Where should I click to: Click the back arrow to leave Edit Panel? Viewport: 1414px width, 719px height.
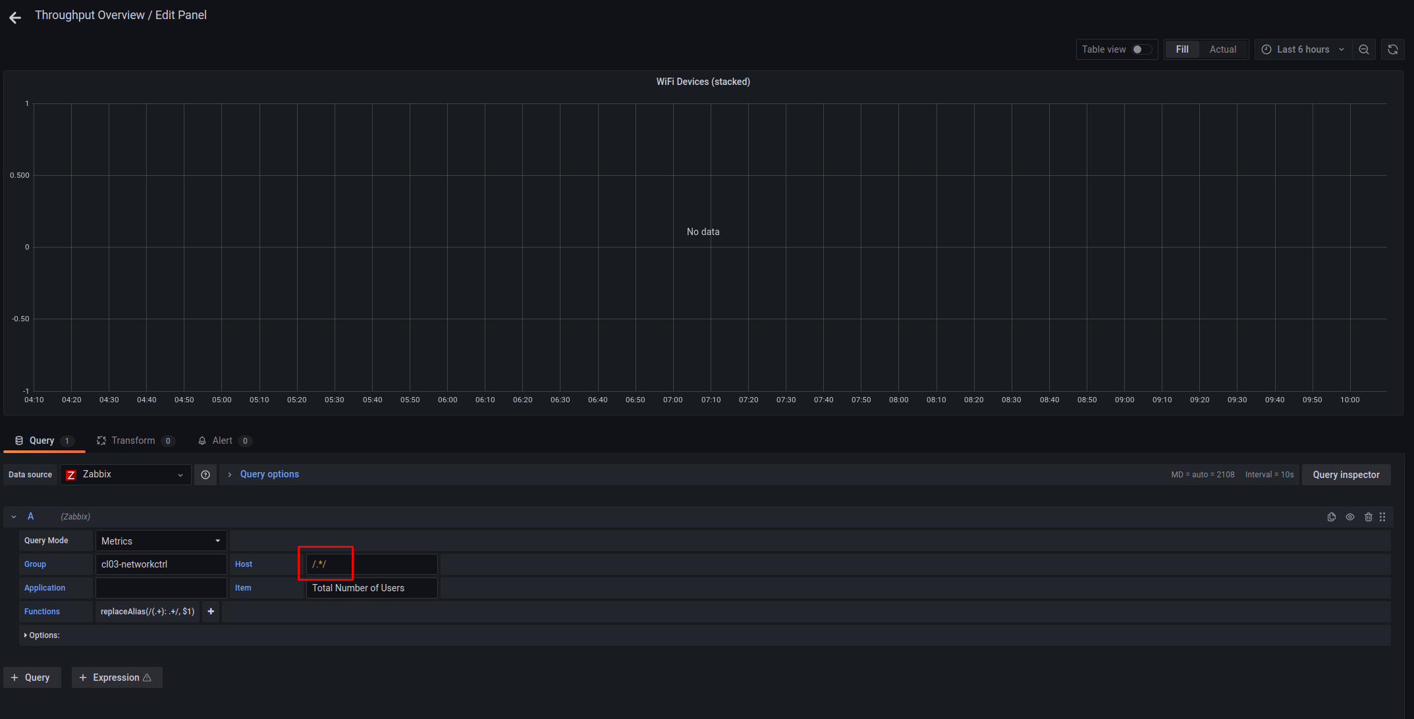(14, 17)
